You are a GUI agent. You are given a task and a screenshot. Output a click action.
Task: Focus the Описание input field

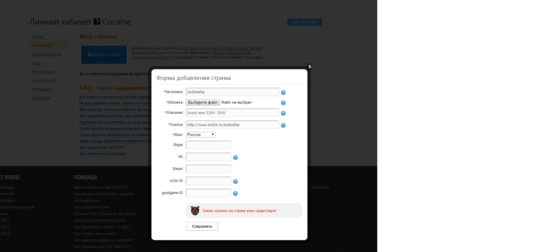pos(232,113)
